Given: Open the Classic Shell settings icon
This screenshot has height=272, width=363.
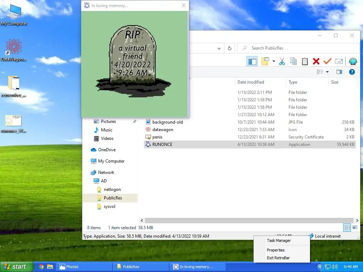Looking at the screenshot, I should pos(353,62).
